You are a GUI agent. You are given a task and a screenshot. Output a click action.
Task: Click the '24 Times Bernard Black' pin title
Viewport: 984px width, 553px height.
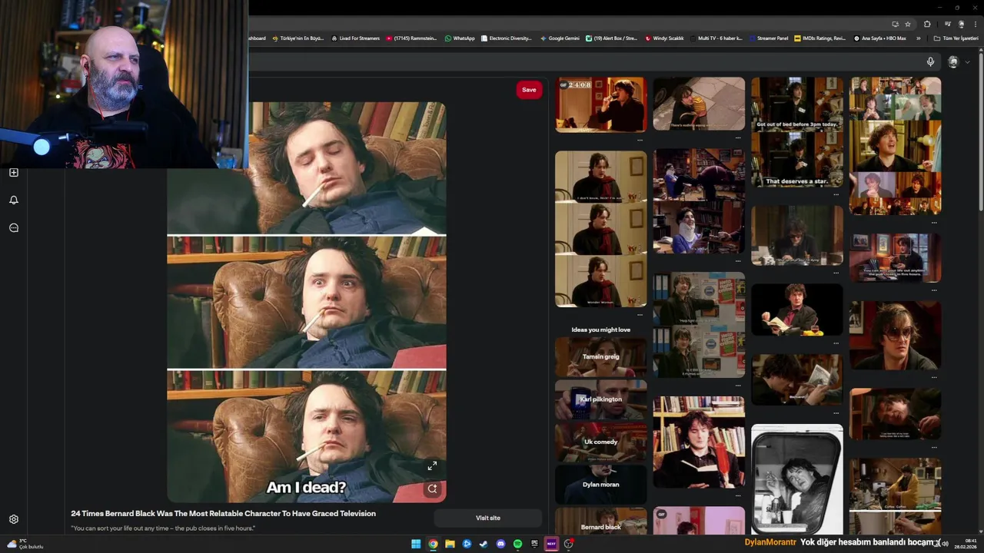click(223, 513)
